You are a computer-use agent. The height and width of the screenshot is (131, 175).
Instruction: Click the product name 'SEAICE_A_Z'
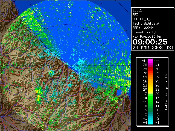pyautogui.click(x=142, y=19)
